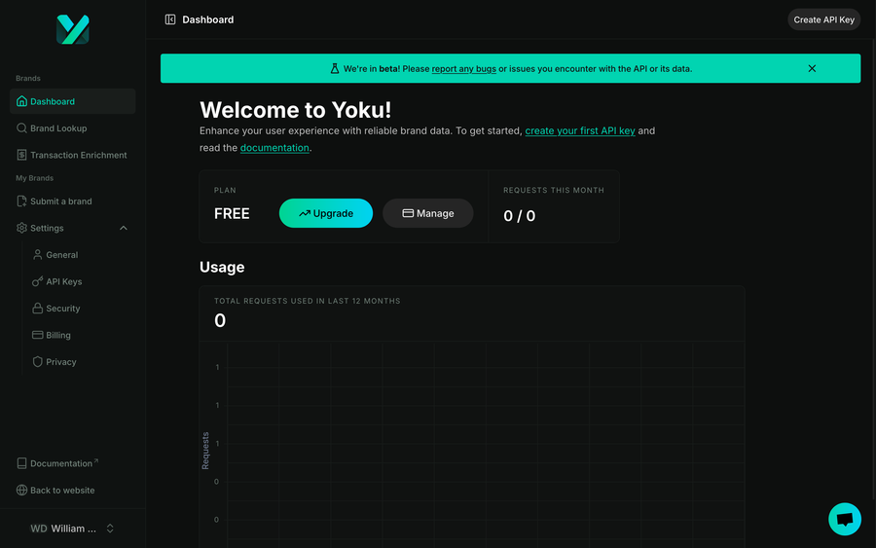Open Transaction Enrichment page
Image resolution: width=876 pixels, height=548 pixels.
[x=73, y=155]
